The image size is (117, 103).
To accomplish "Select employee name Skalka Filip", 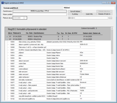I will (38, 37).
